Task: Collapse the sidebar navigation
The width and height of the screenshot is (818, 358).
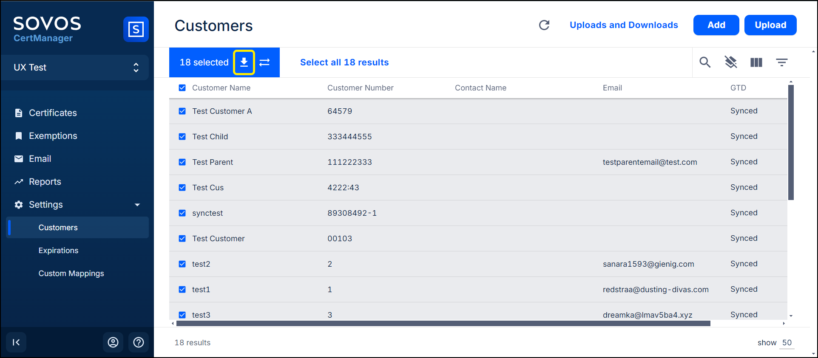Action: (16, 342)
